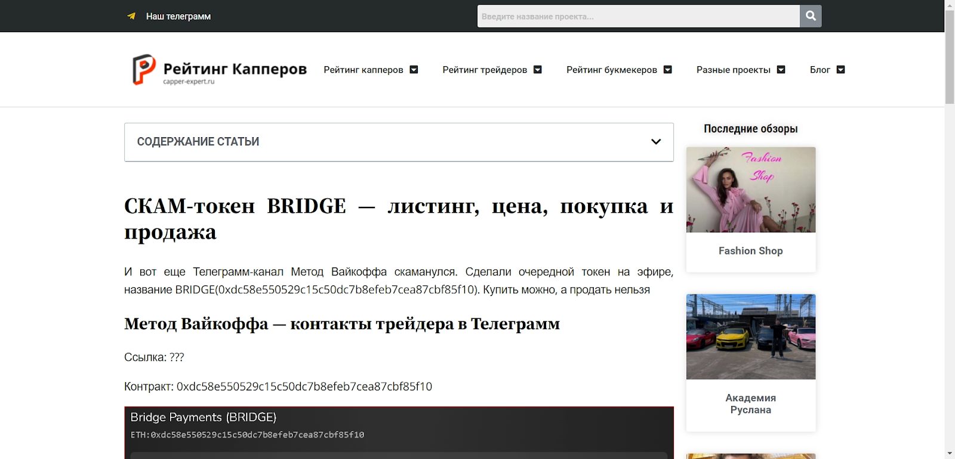Screen dimensions: 955x459
Task: Click the Bridge Payments (BRIDGE) chart title
Action: click(x=204, y=417)
